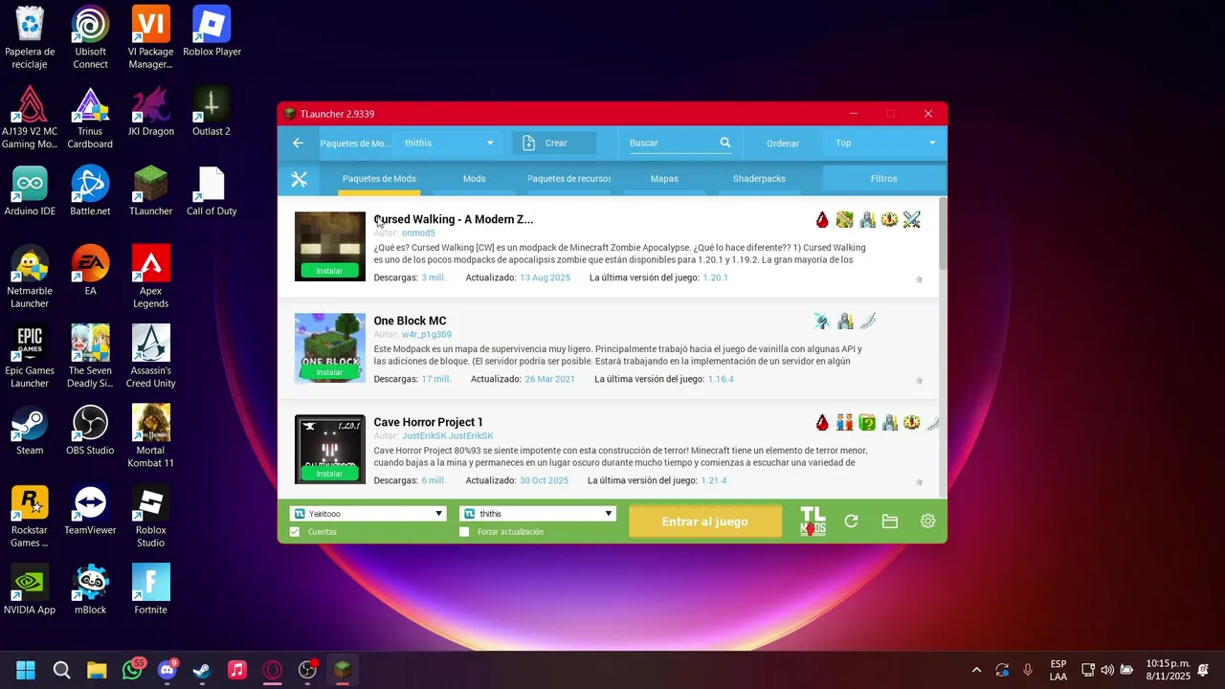The width and height of the screenshot is (1225, 689).
Task: Click the modpack list vertical scrollbar
Action: coord(943,234)
